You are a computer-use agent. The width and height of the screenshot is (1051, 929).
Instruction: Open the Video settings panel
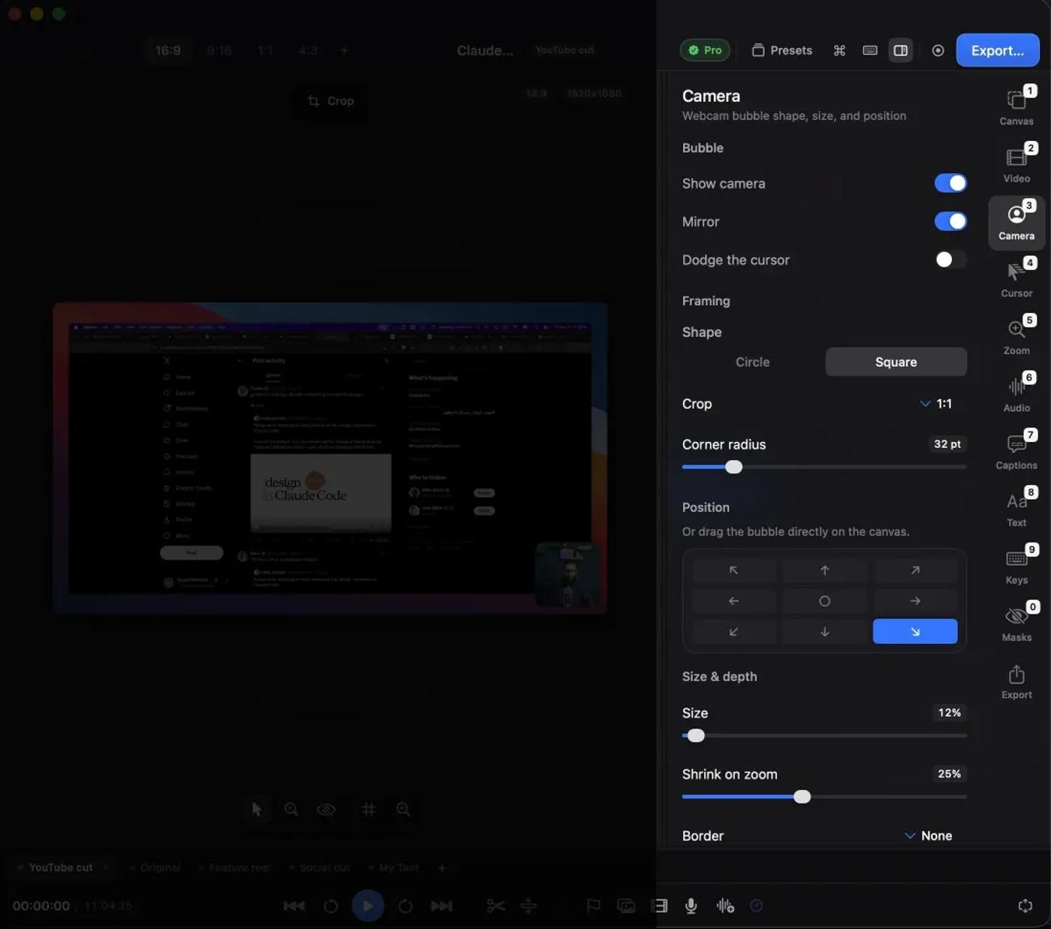point(1016,164)
